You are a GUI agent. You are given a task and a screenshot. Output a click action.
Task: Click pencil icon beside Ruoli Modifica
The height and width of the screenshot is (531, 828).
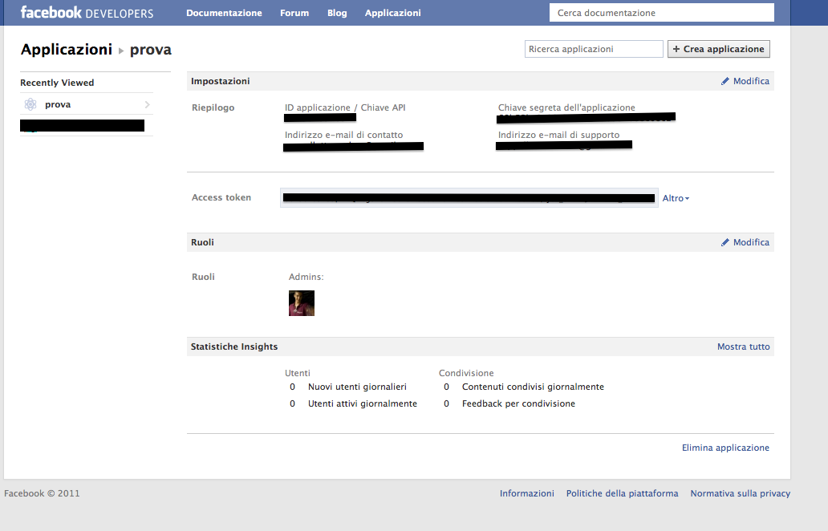pyautogui.click(x=725, y=242)
